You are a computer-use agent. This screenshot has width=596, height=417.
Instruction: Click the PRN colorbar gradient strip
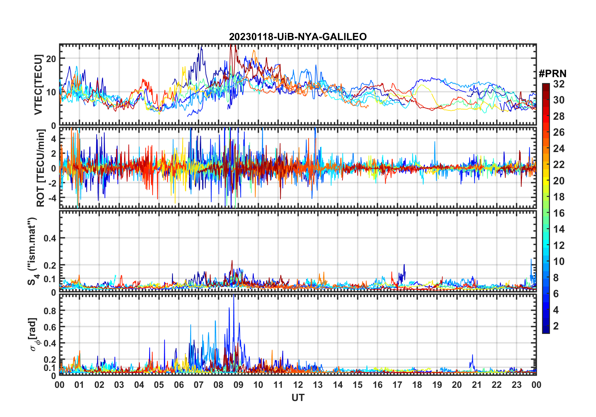click(x=546, y=208)
